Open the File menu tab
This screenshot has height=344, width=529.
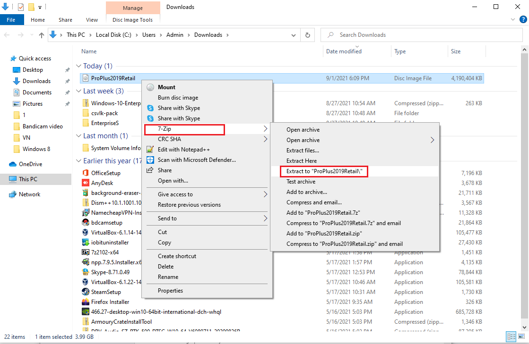point(11,20)
